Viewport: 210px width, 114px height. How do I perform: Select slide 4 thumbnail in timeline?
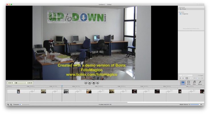point(89,91)
